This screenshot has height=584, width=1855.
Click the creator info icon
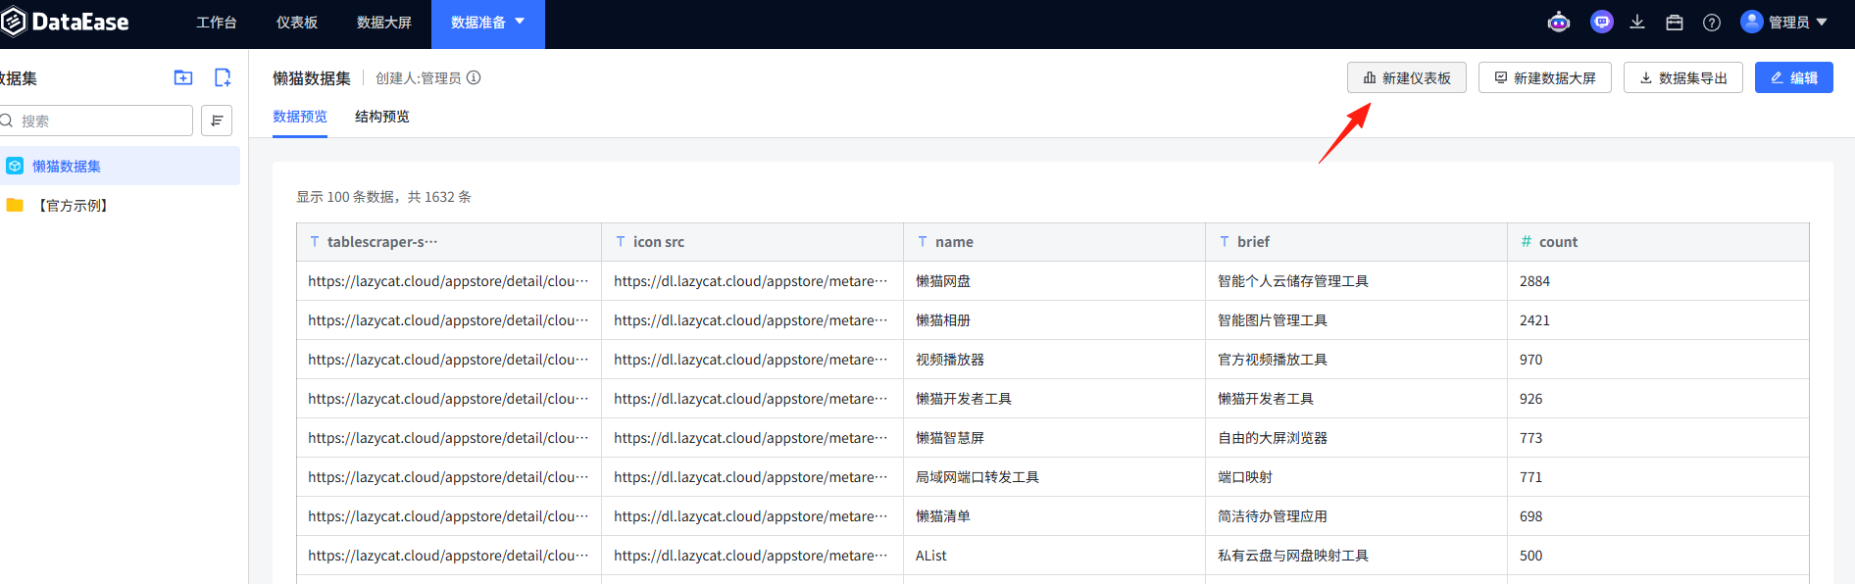(x=474, y=77)
